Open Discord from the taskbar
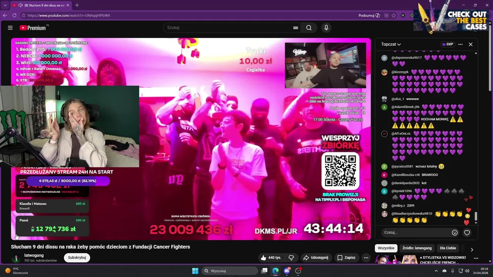Image resolution: width=493 pixels, height=277 pixels. pos(287,271)
